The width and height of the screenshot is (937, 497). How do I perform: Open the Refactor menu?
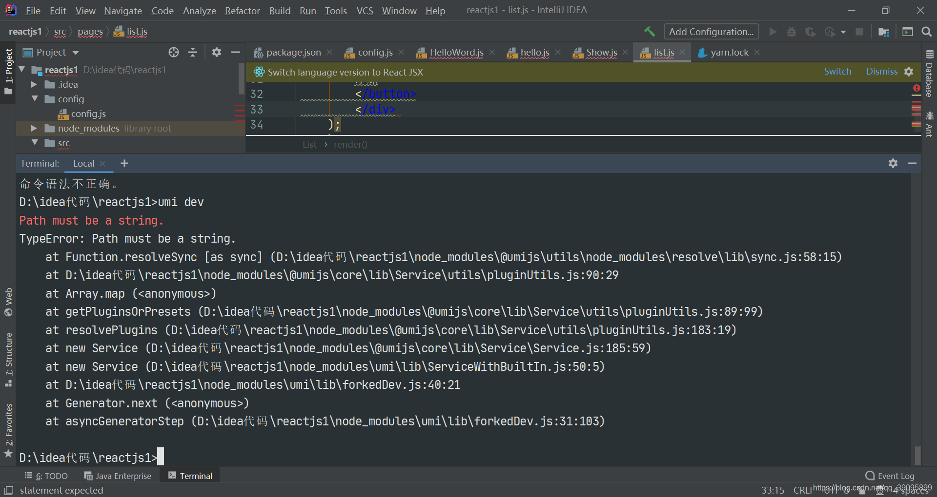242,10
